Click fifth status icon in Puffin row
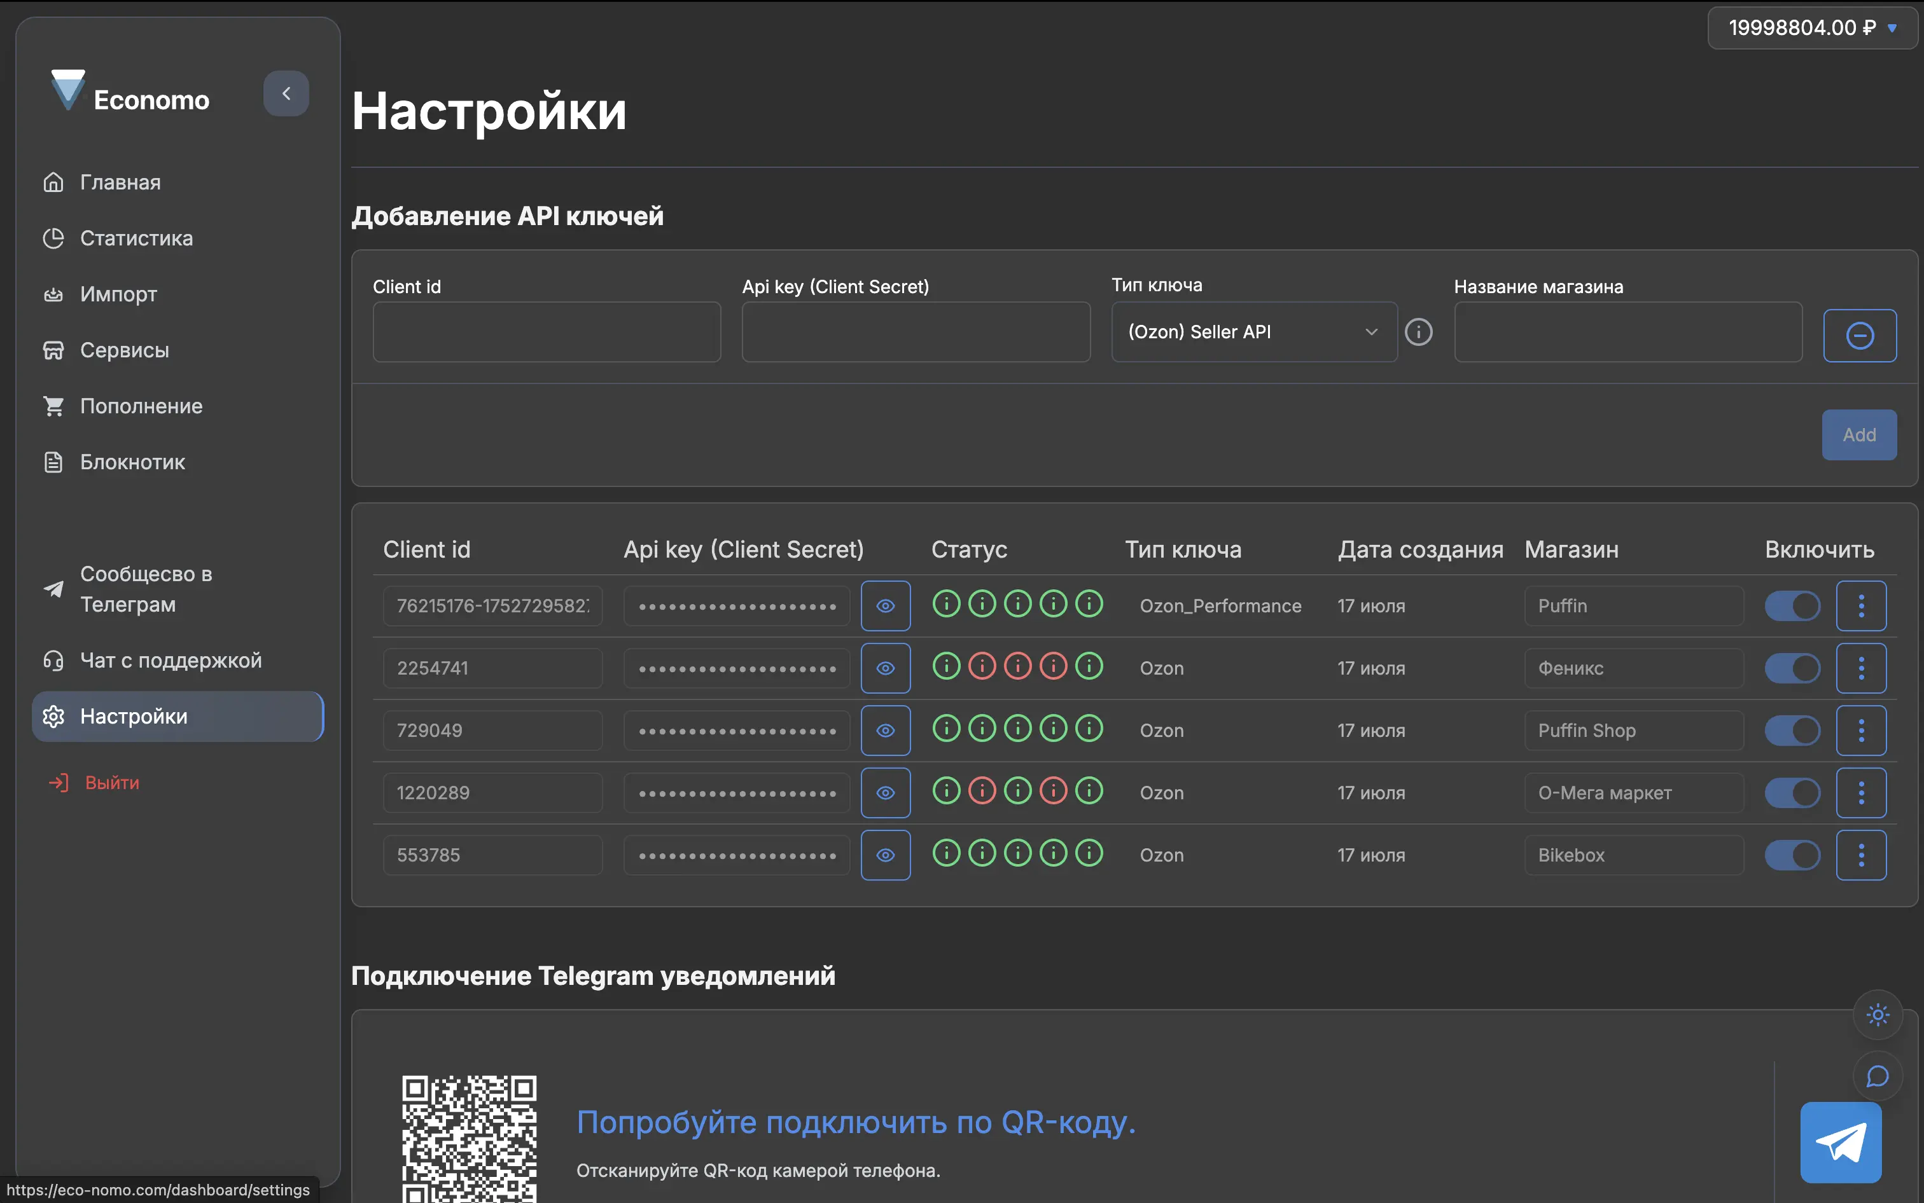The width and height of the screenshot is (1924, 1203). click(1089, 604)
